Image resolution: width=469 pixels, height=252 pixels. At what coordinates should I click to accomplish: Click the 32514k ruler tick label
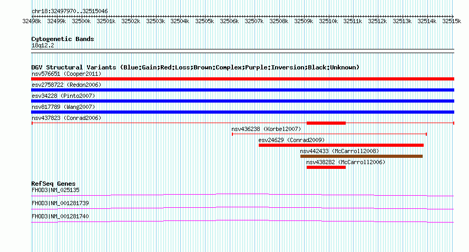(427, 21)
